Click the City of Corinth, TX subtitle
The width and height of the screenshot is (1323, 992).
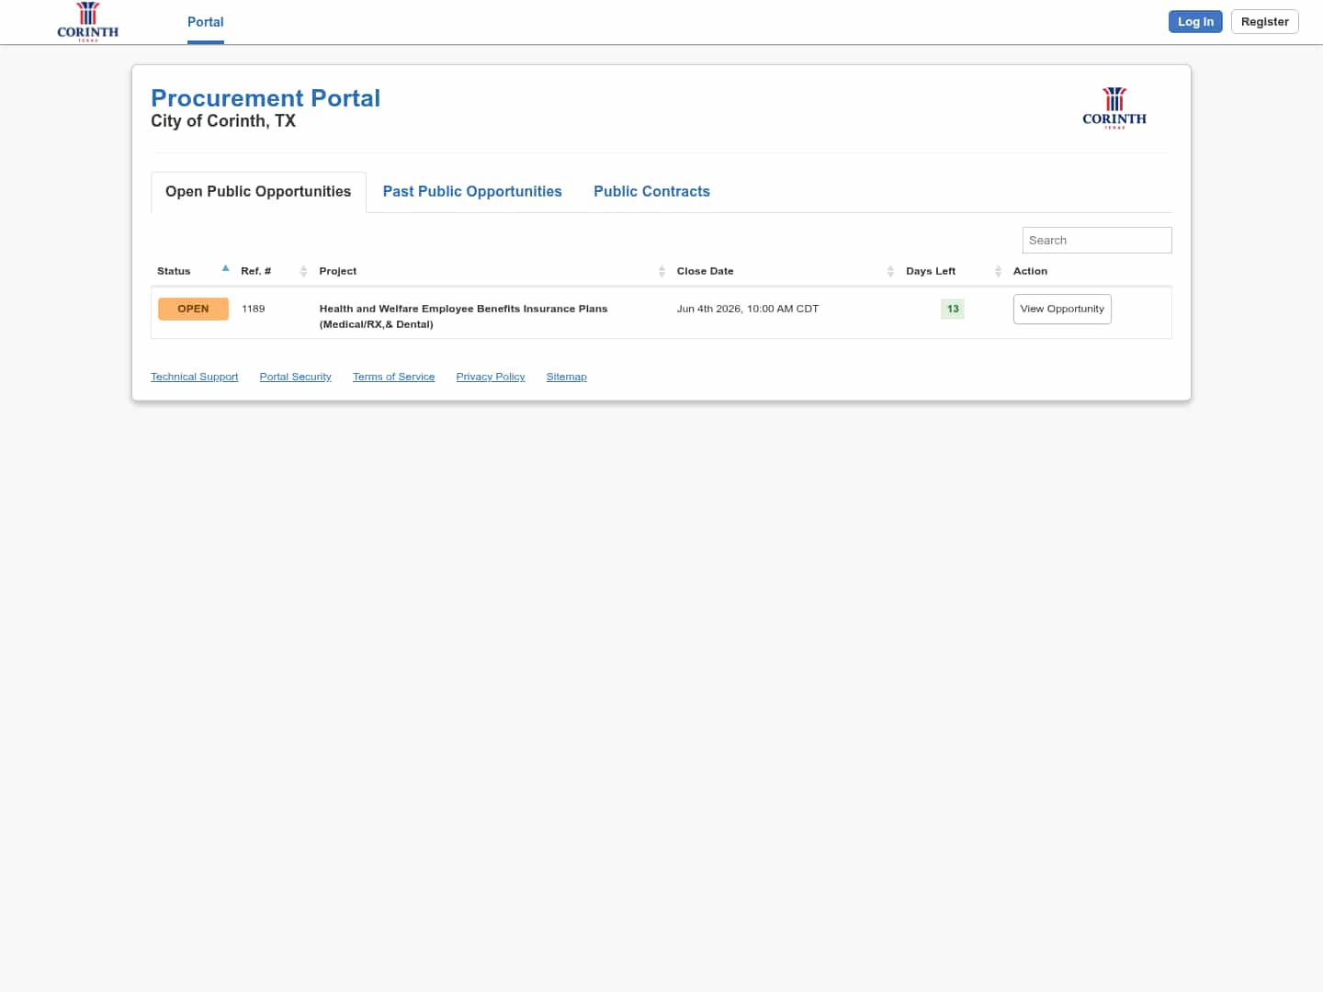223,121
